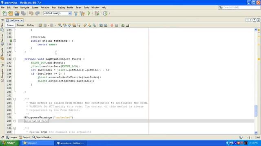The width and height of the screenshot is (261, 146).
Task: Click the arrowKeys NetBeans taskbar button
Action: coord(70,143)
